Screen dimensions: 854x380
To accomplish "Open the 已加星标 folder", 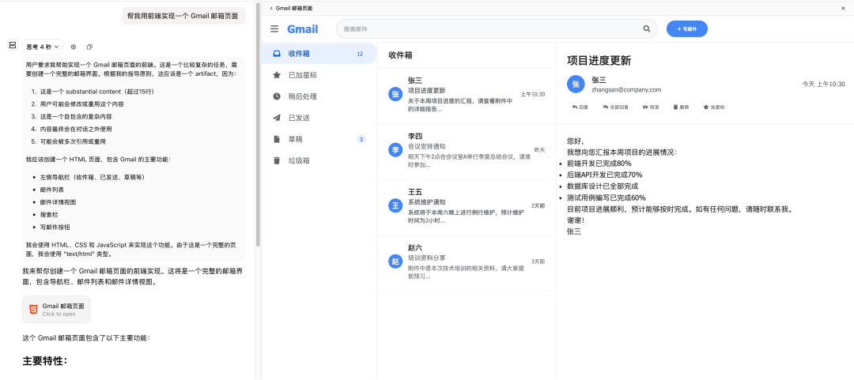I will click(319, 75).
